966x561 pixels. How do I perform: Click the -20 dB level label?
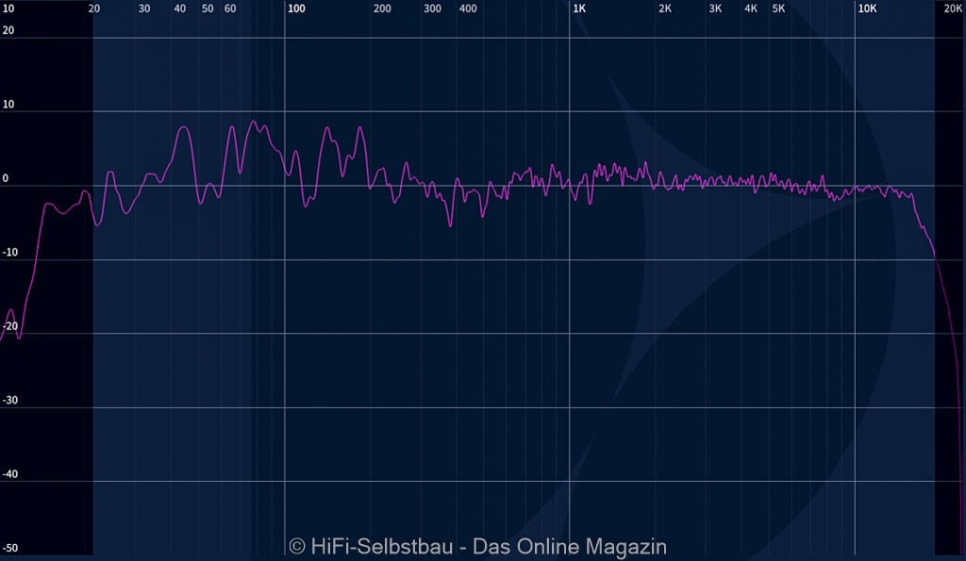click(9, 326)
